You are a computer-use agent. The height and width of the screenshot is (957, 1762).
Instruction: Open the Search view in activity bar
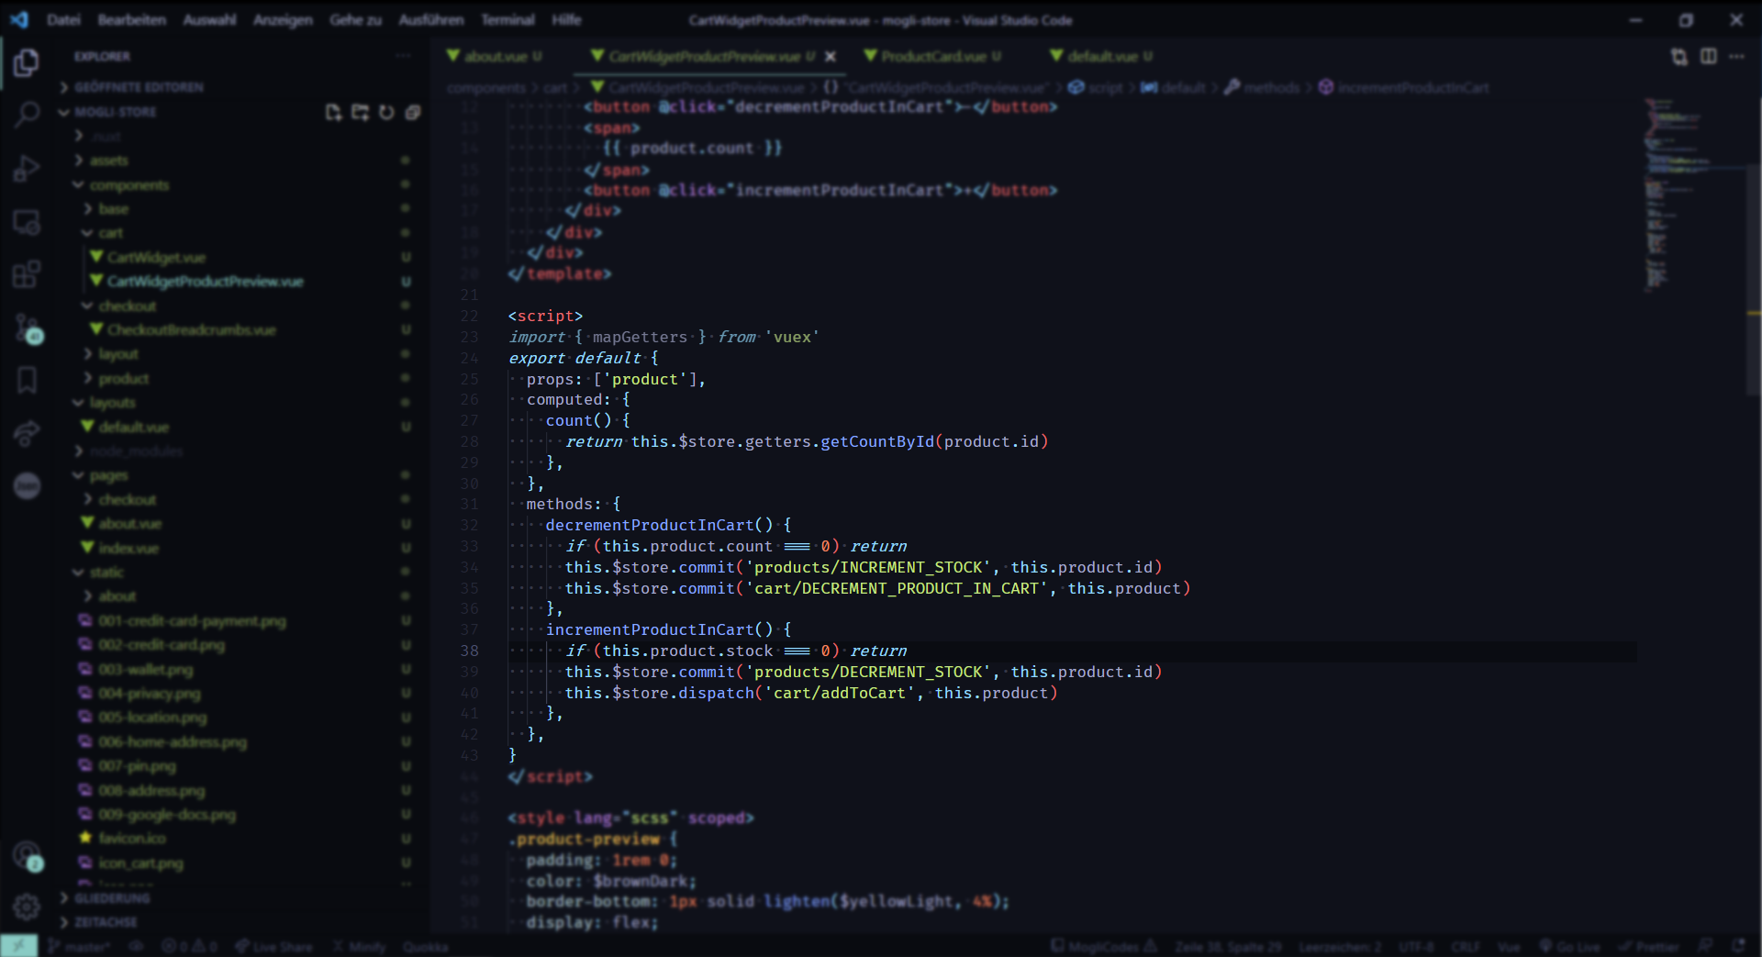click(x=27, y=115)
